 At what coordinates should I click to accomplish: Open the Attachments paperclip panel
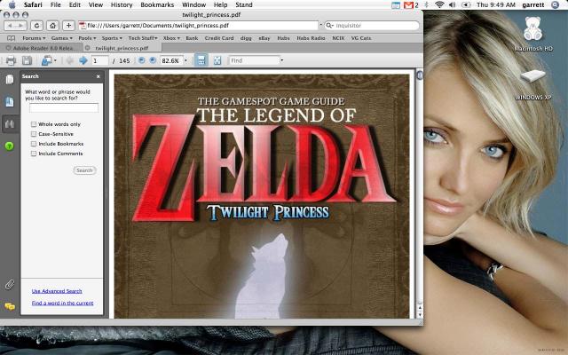[10, 285]
